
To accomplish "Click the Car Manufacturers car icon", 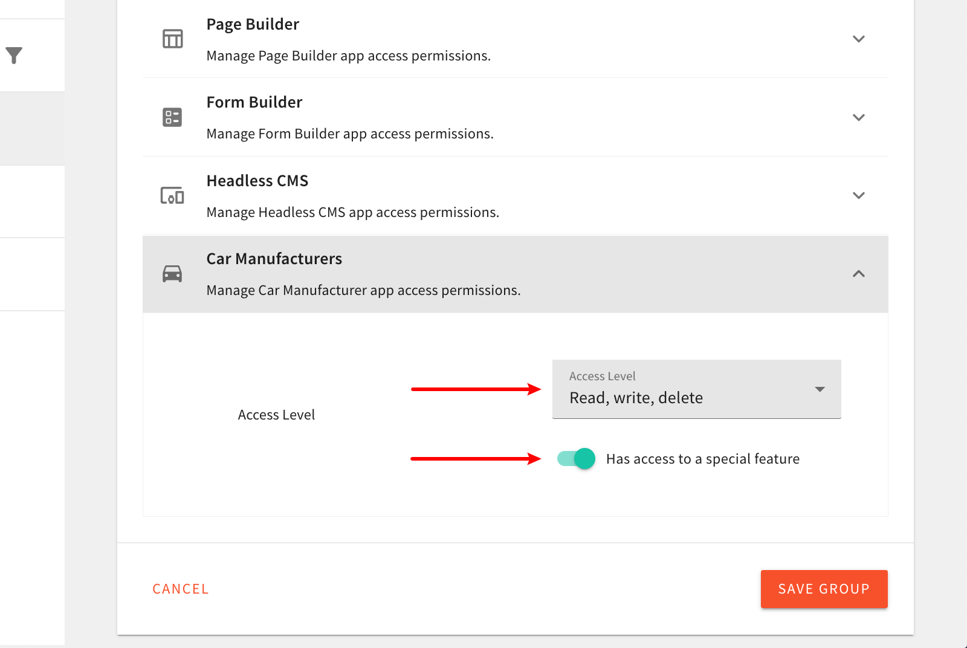I will coord(172,274).
